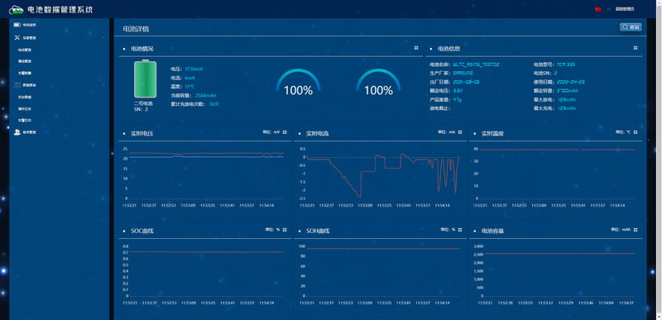Click the system title in header
662x320 pixels.
pos(60,10)
